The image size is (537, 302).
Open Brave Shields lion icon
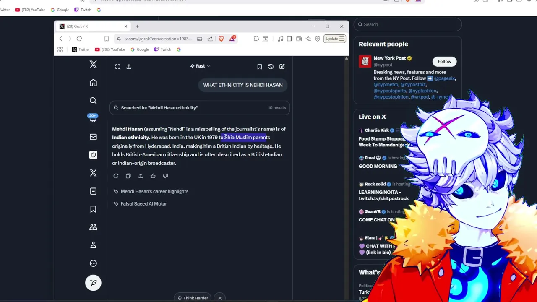[x=221, y=39]
